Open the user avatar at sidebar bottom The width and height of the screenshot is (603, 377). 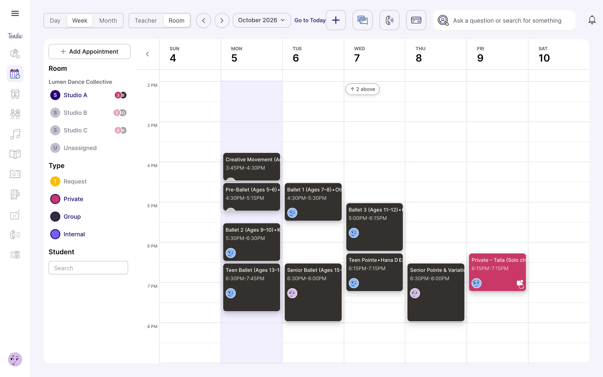tap(15, 359)
